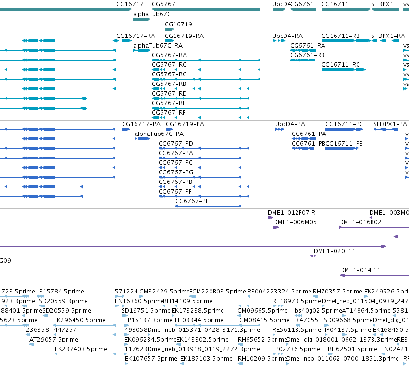Click EST label SD20559.3prime
The width and height of the screenshot is (409, 366).
point(63,301)
